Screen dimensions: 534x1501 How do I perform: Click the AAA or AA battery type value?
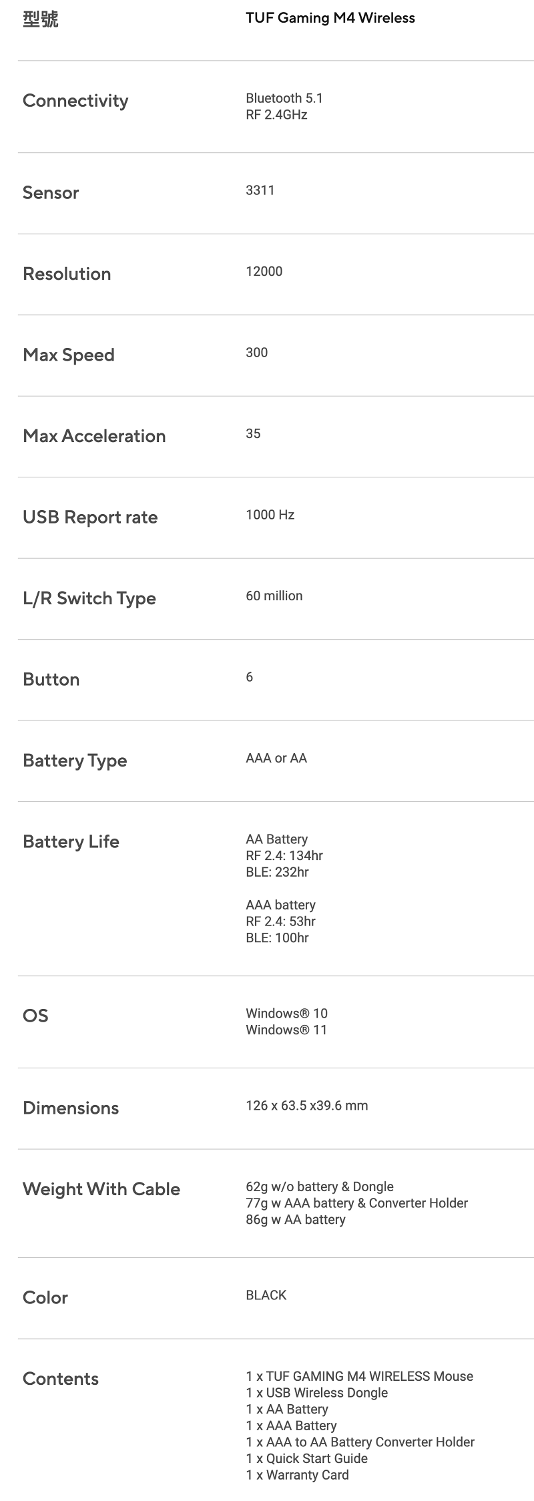pyautogui.click(x=276, y=758)
